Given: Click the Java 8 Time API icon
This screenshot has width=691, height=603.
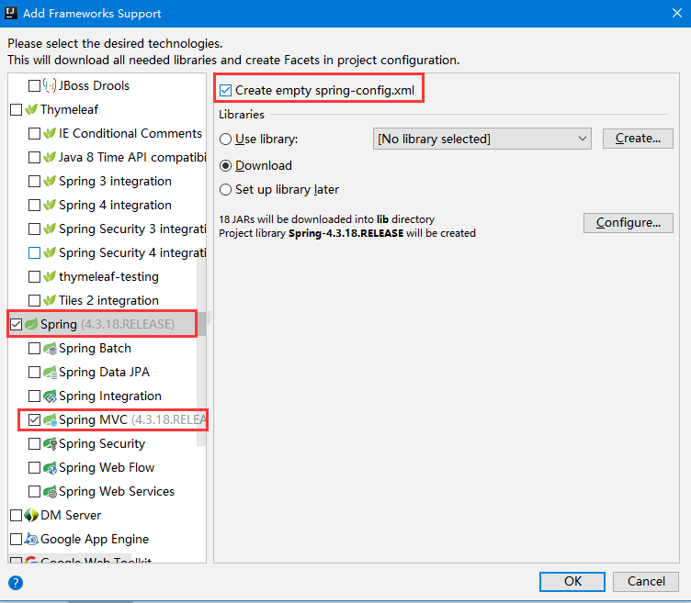Looking at the screenshot, I should pyautogui.click(x=50, y=157).
